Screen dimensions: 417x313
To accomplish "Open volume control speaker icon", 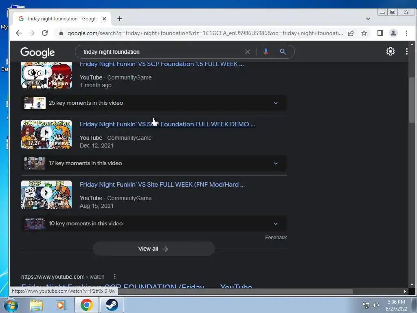I will [376, 305].
